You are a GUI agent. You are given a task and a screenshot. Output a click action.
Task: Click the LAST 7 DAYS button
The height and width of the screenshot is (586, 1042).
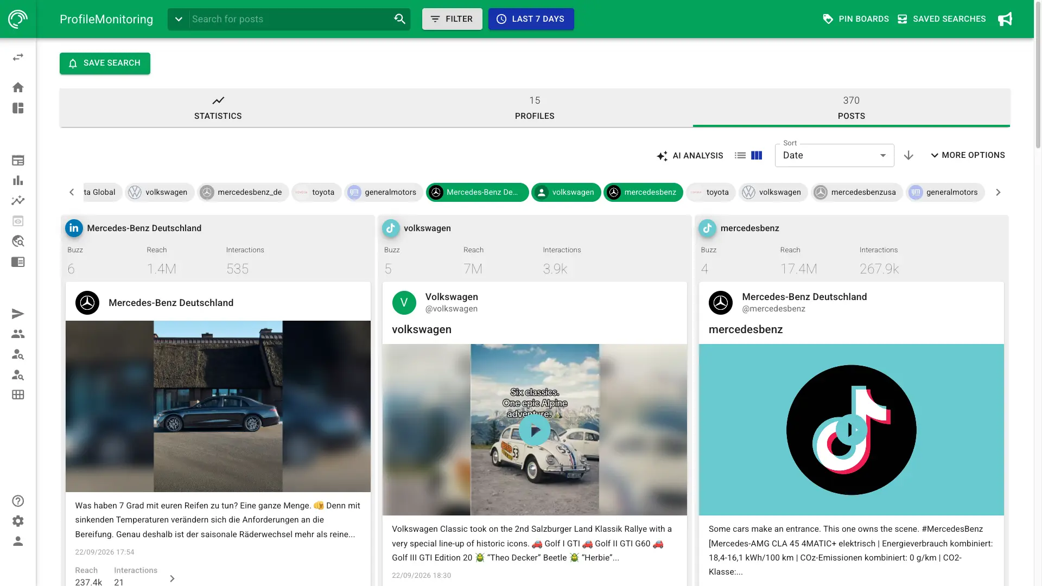[x=531, y=19]
